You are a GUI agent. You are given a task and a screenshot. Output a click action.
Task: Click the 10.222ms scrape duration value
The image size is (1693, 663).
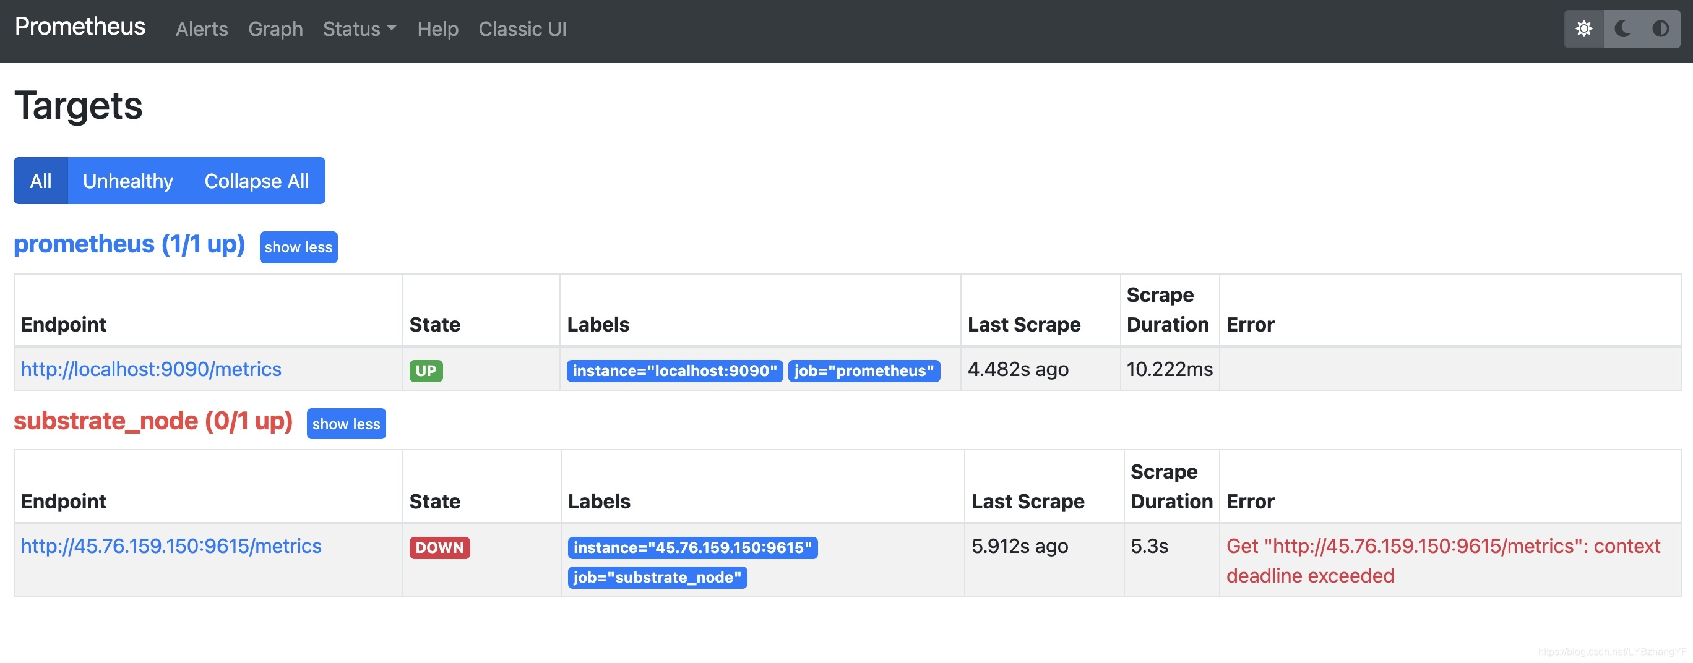coord(1169,369)
